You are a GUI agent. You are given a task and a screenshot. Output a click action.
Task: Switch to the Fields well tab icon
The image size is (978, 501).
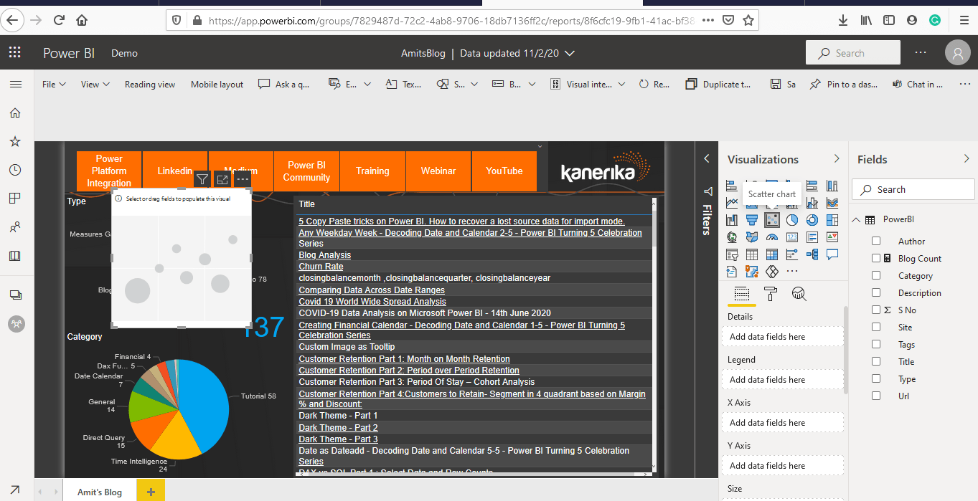point(742,294)
